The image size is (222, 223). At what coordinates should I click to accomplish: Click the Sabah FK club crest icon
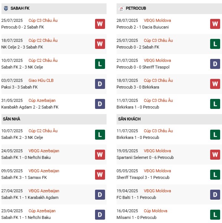click(x=6, y=9)
